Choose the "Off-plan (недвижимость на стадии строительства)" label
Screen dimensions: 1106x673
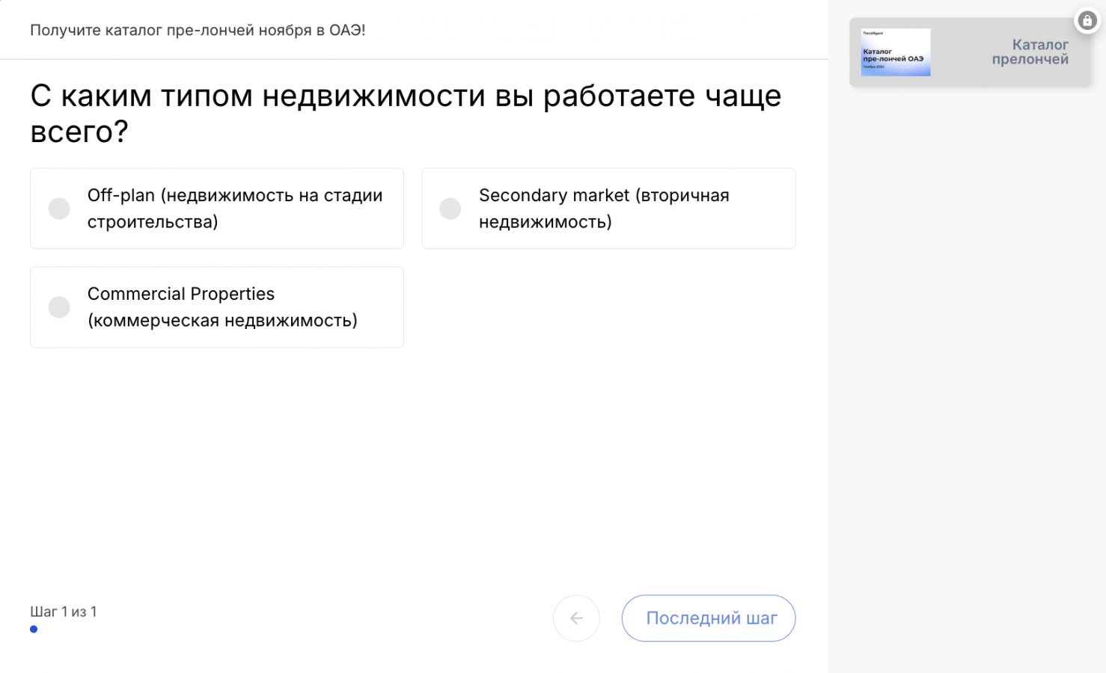[235, 209]
